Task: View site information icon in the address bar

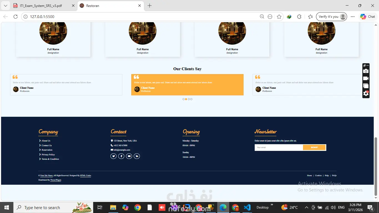Action: (x=26, y=17)
